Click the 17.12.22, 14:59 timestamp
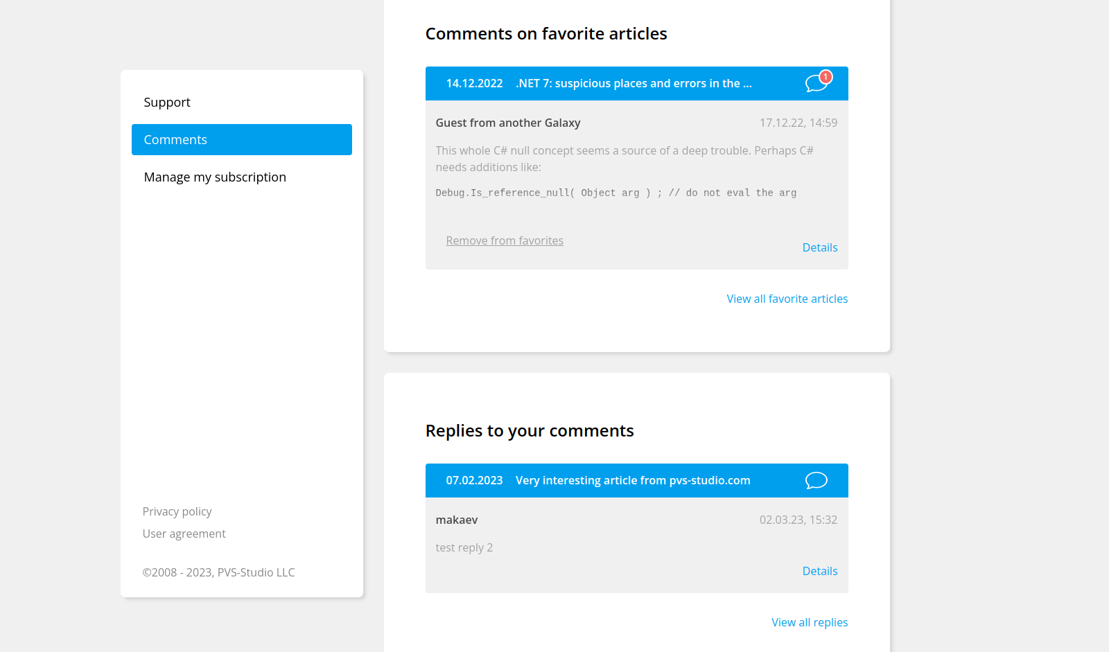The height and width of the screenshot is (652, 1109). point(798,123)
